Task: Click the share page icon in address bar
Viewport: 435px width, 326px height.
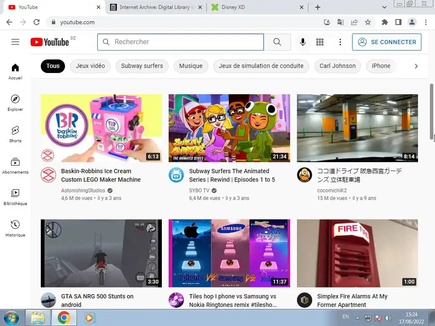Action: pyautogui.click(x=354, y=22)
